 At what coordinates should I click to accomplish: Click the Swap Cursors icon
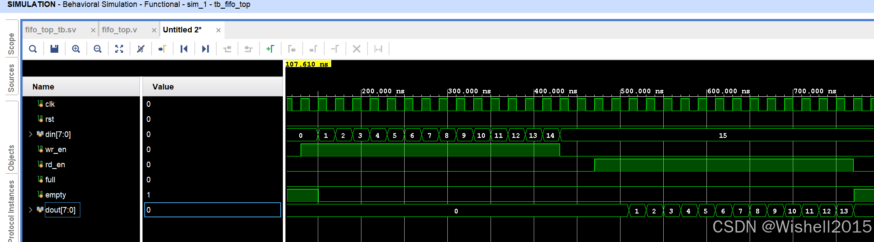[335, 49]
